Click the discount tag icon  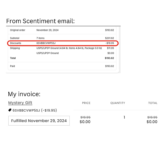[10, 110]
